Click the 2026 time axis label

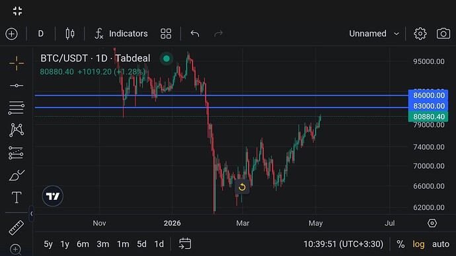[172, 223]
